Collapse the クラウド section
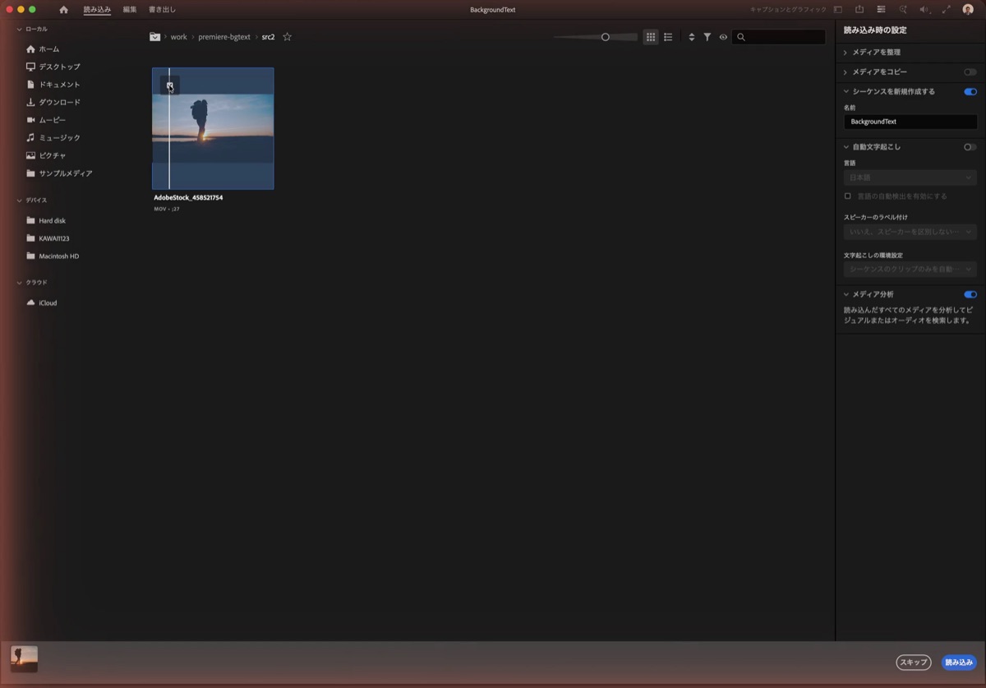 (x=20, y=283)
